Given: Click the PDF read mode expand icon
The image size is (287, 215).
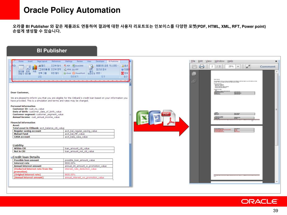Looking at the screenshot, I should [248, 67].
